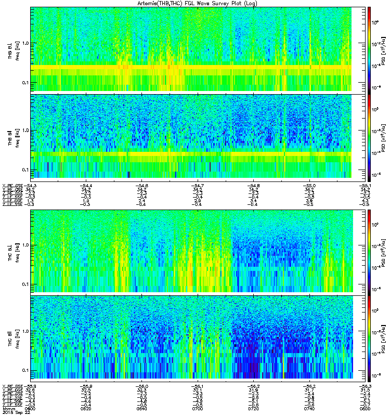
Task: Click the PSD [nT²/Hz] label of THC B∥ panel
Action: [x=384, y=339]
